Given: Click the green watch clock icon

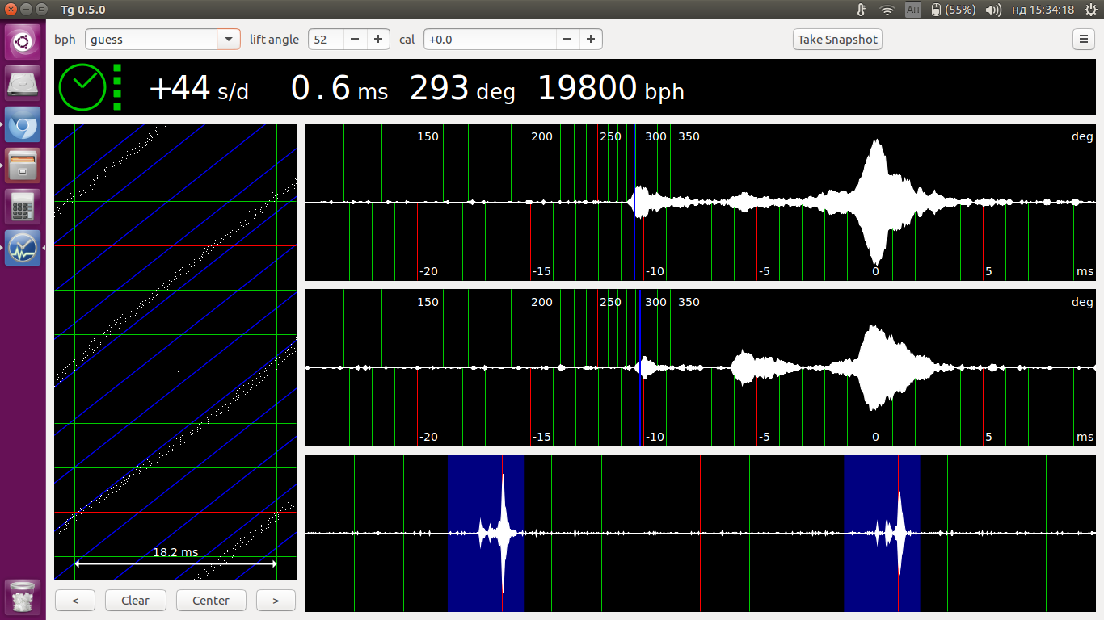Looking at the screenshot, I should pos(83,87).
